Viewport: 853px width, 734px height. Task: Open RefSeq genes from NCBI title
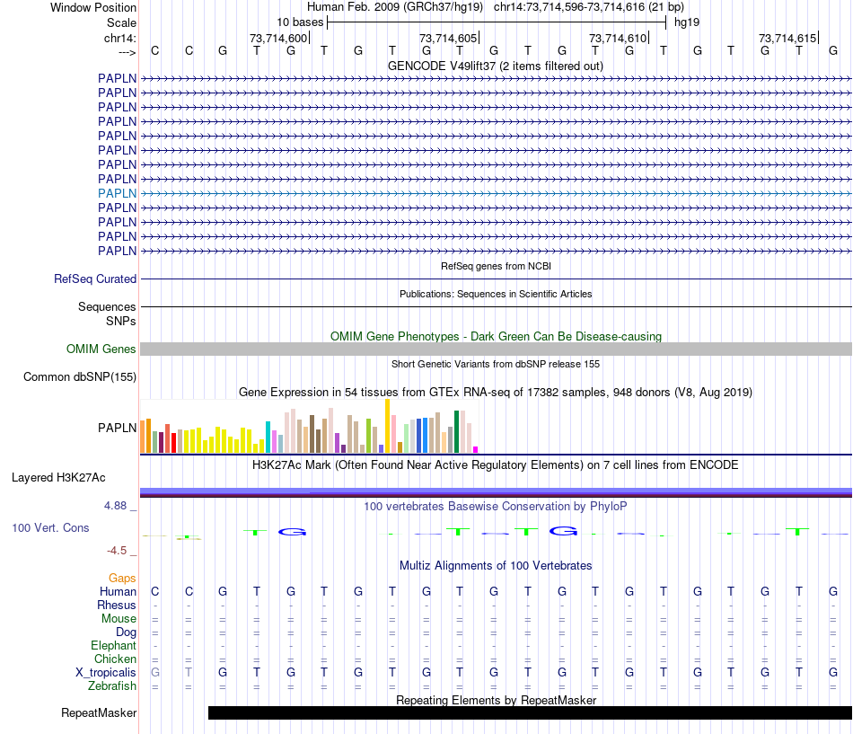496,266
